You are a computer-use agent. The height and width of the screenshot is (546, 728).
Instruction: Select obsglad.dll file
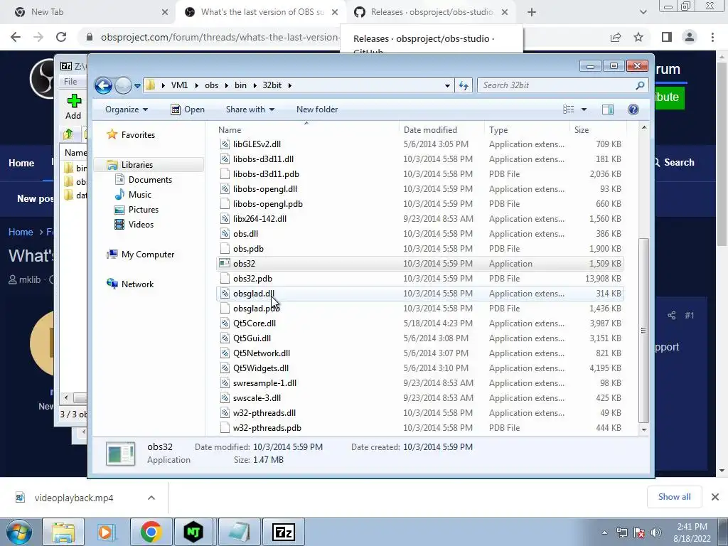pos(254,294)
